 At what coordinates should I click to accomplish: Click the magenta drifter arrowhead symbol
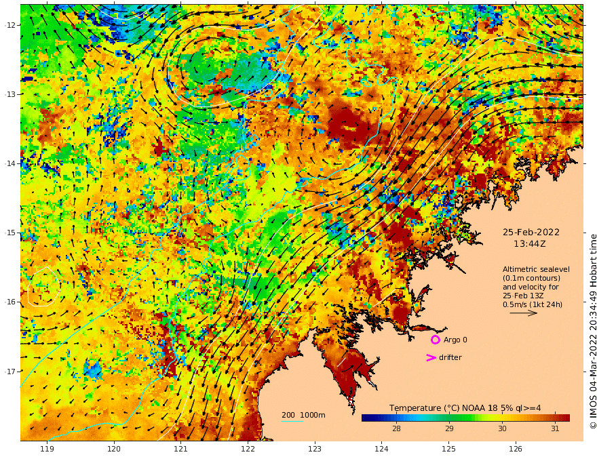(x=431, y=357)
